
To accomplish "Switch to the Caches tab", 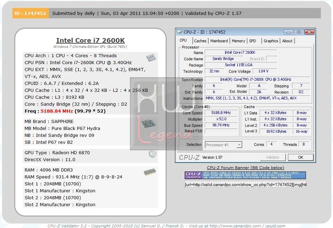I will [x=200, y=41].
